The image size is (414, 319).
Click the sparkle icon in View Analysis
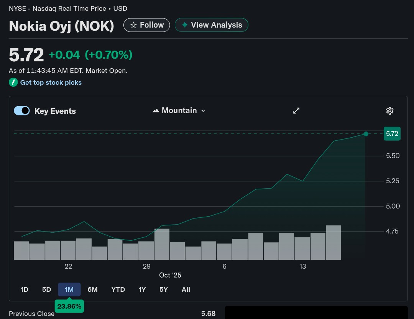185,25
